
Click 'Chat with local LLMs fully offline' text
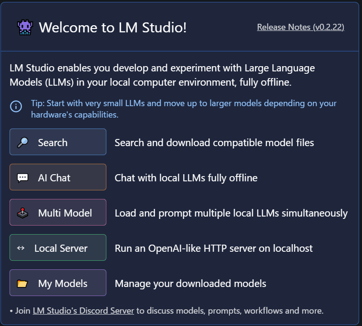click(186, 178)
